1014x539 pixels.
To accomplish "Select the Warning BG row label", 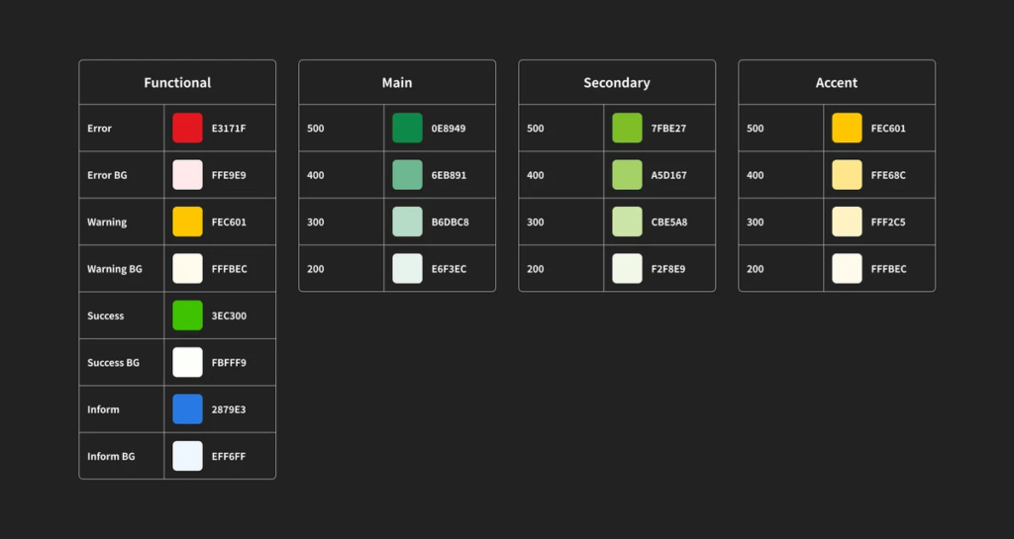I will click(x=115, y=269).
